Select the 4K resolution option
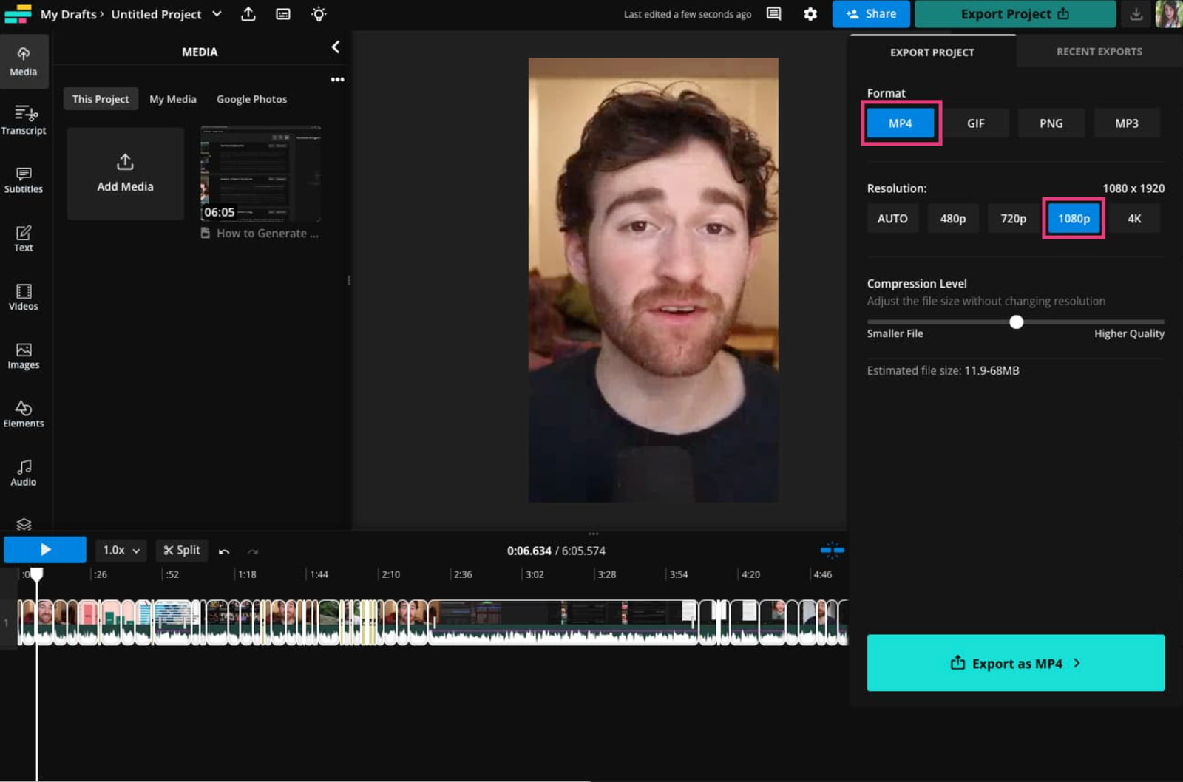 pos(1135,218)
